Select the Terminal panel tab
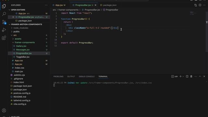The image size is (208, 117). coord(103,77)
